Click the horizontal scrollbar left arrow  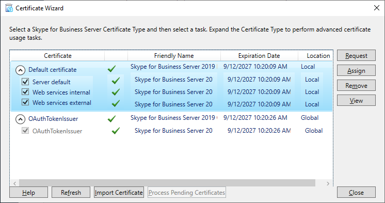(15, 183)
